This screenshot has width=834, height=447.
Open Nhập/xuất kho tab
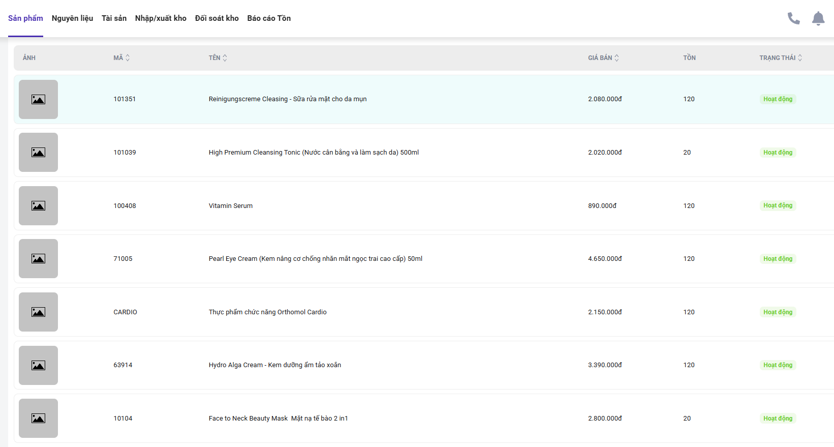[x=161, y=18]
